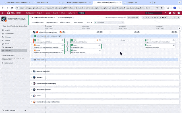Expand the Radar team row
182x113 pixels.
[x=32, y=96]
